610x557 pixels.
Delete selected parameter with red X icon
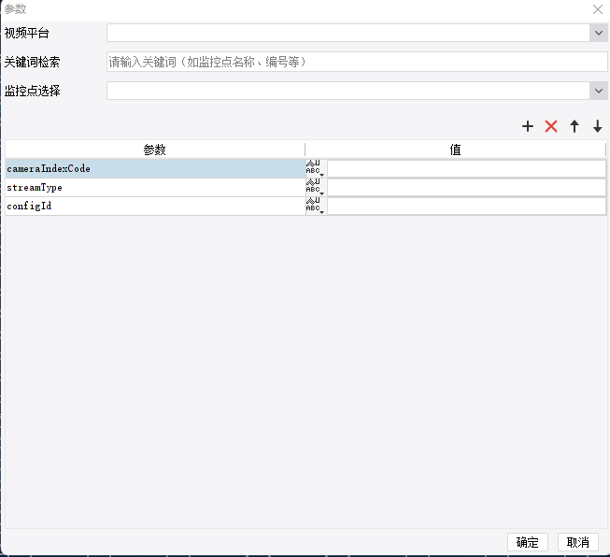pyautogui.click(x=551, y=126)
